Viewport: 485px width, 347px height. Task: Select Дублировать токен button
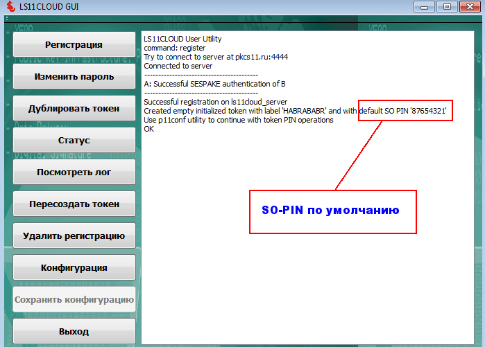click(74, 108)
